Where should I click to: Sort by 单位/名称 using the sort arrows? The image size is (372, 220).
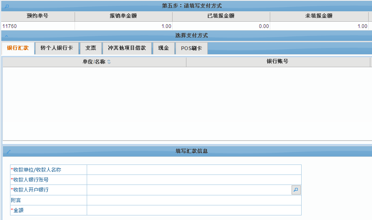point(109,62)
